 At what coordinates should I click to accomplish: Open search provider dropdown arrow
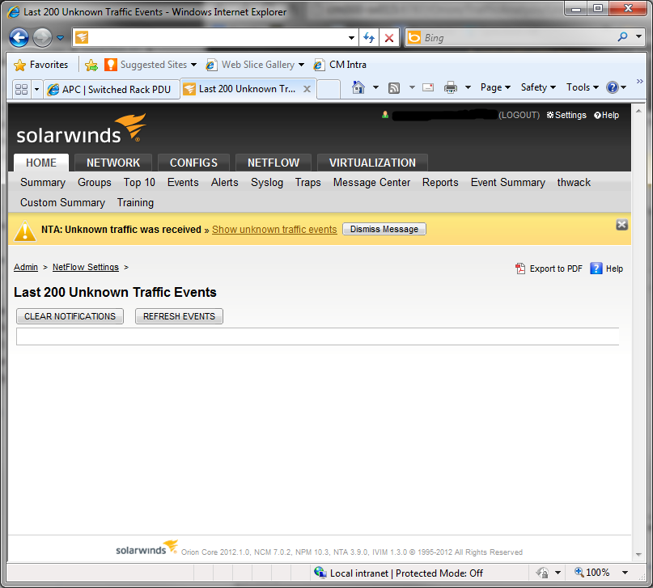(x=638, y=36)
